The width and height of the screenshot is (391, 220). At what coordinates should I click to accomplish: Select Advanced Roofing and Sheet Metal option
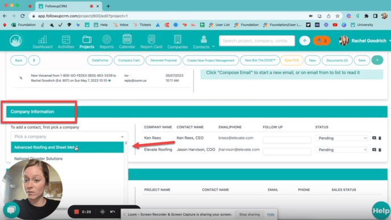pos(67,147)
